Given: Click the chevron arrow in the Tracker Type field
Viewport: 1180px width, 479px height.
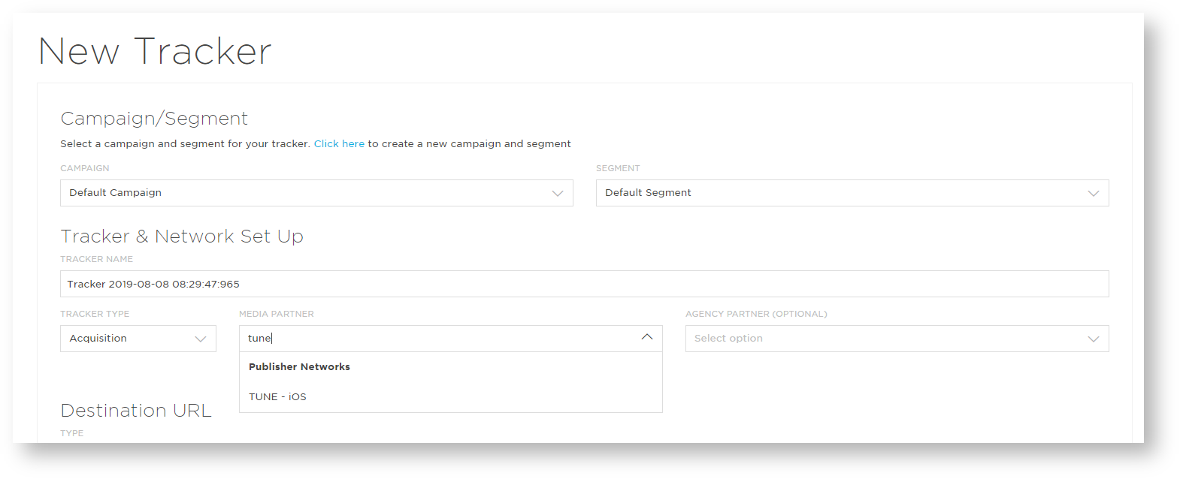Looking at the screenshot, I should click(201, 339).
